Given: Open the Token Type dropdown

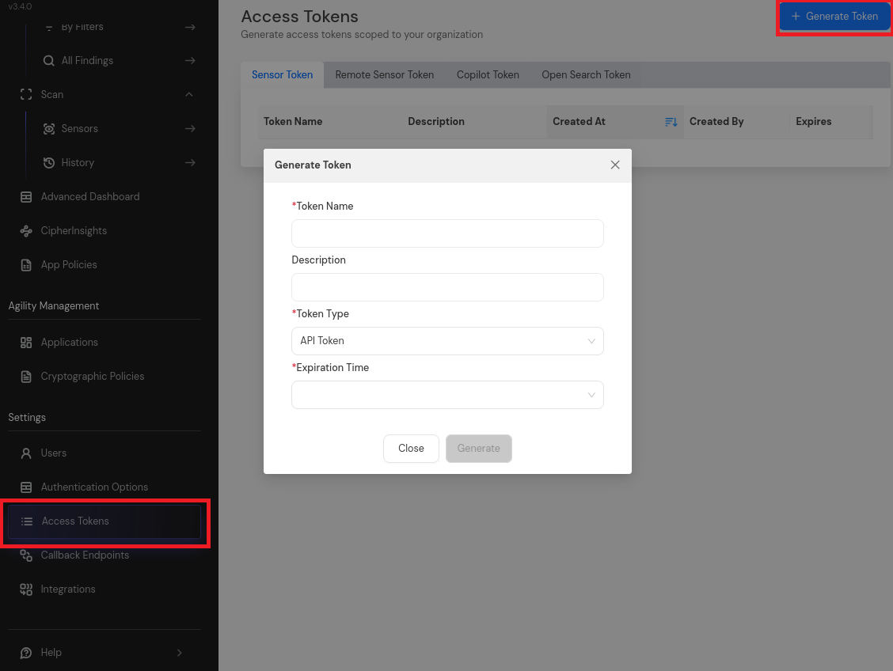Looking at the screenshot, I should click(447, 340).
